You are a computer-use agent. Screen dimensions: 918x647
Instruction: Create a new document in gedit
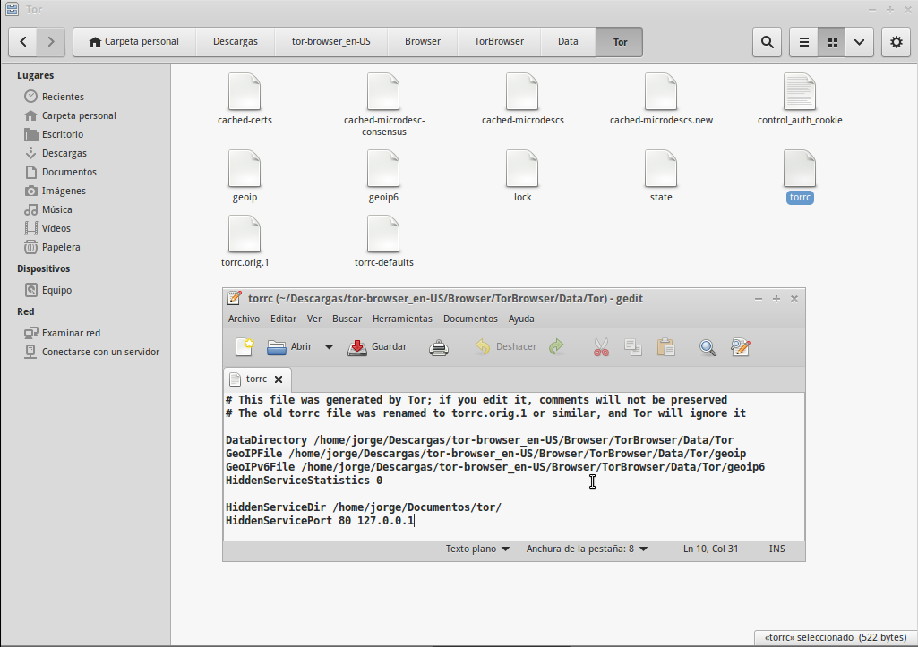tap(245, 347)
